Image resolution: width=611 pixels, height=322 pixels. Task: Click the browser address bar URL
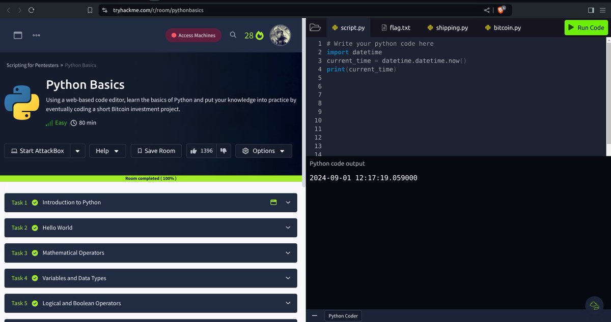click(x=158, y=10)
